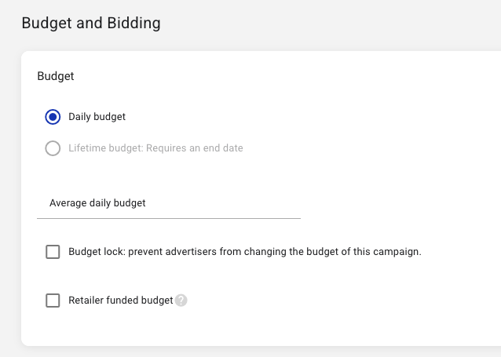Click the "Retailer funded budget" label text
The width and height of the screenshot is (501, 357).
pyautogui.click(x=120, y=301)
